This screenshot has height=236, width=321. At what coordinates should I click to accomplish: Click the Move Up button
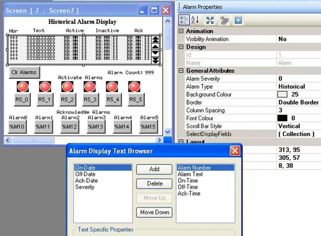(x=154, y=198)
